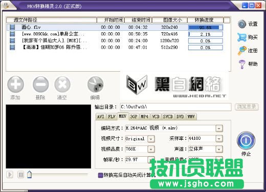Image resolution: width=266 pixels, height=192 pixels.
Task: Click the stop square under preview
Action: tap(21, 175)
